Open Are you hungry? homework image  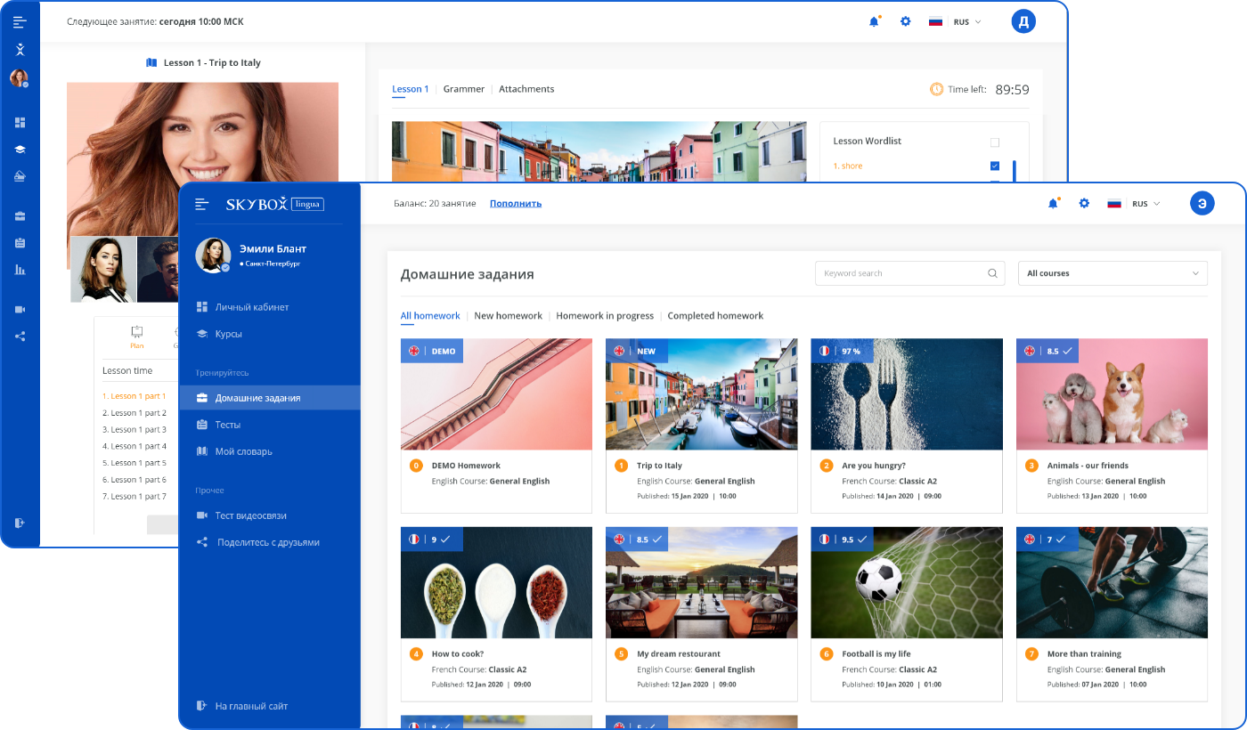pos(907,394)
